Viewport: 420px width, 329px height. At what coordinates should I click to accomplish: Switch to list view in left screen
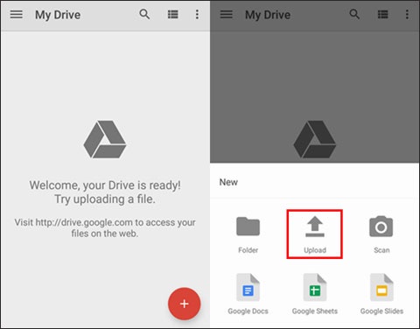coord(173,14)
